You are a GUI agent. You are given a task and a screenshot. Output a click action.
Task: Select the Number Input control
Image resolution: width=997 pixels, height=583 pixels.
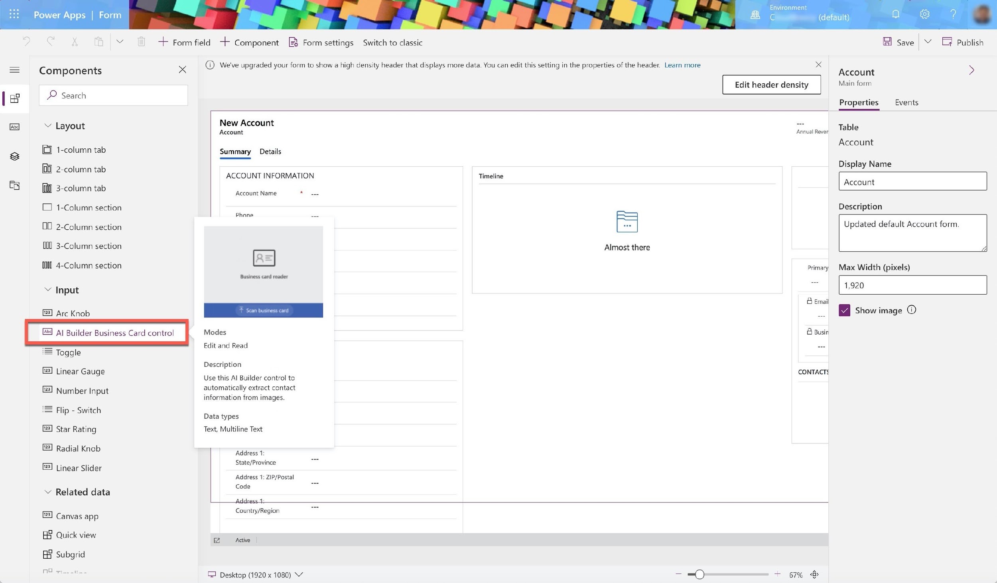click(76, 391)
